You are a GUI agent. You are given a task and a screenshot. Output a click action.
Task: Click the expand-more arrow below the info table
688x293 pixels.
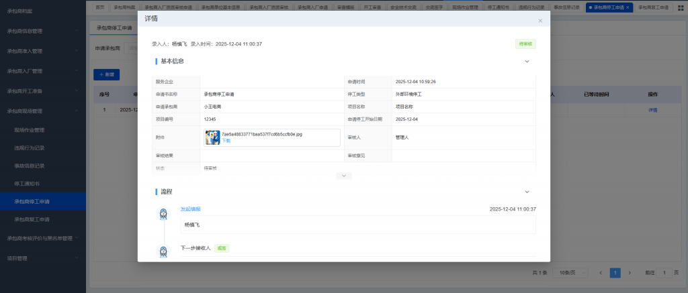coord(343,176)
